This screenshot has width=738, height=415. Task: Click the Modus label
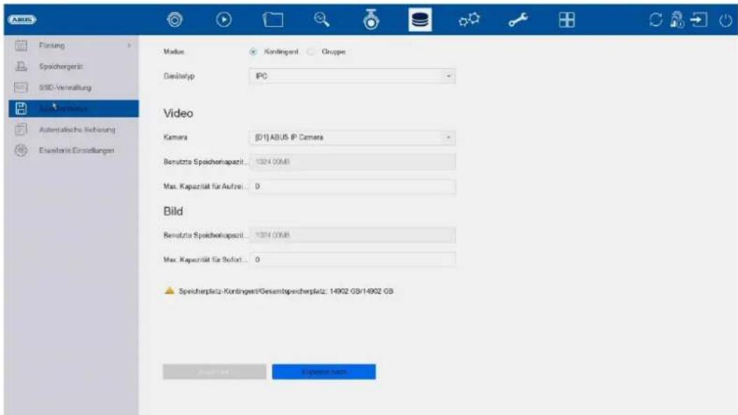pos(174,52)
